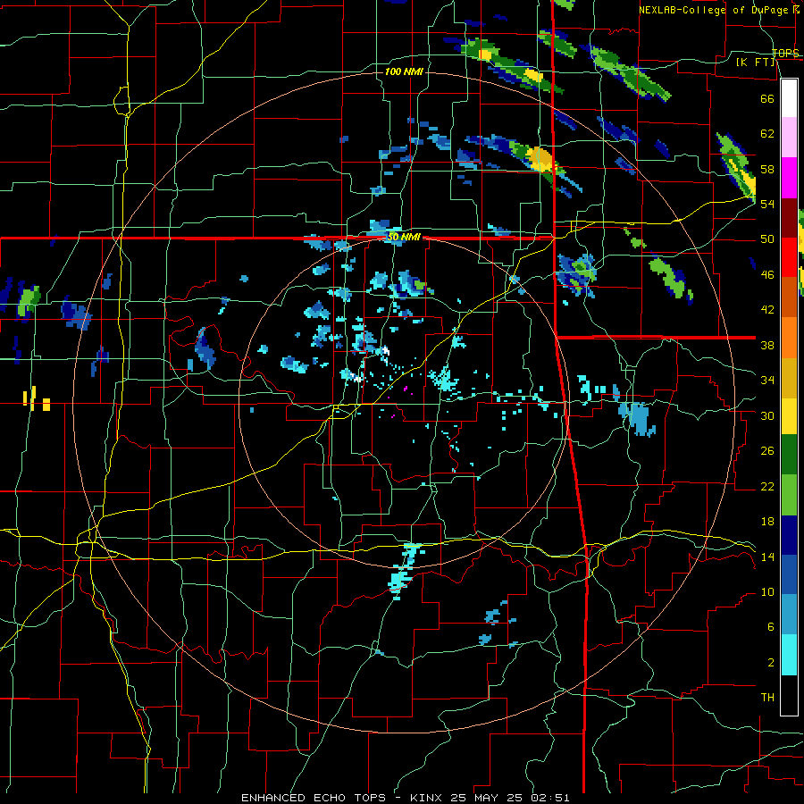Viewport: 804px width, 804px height.
Task: Click the 2 legend value
Action: tap(770, 663)
